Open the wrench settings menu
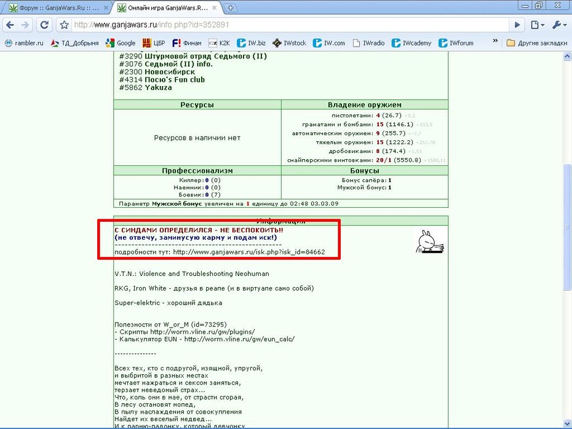This screenshot has width=572, height=429. 559,25
